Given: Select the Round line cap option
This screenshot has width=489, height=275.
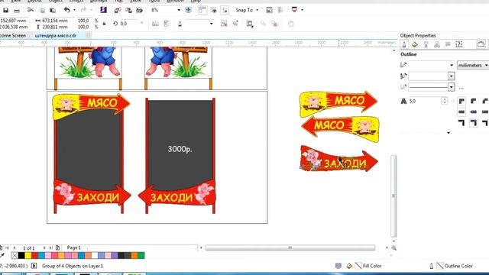Looking at the screenshot, I should [x=474, y=112].
